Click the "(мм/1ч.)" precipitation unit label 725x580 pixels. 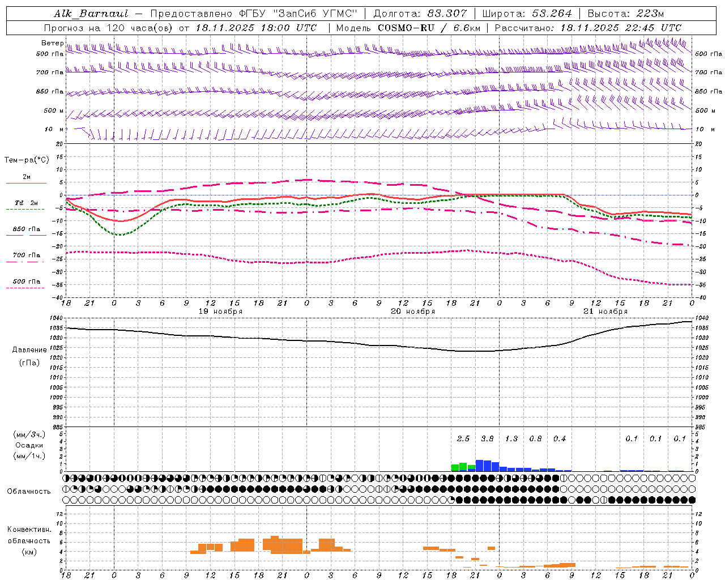(x=29, y=456)
